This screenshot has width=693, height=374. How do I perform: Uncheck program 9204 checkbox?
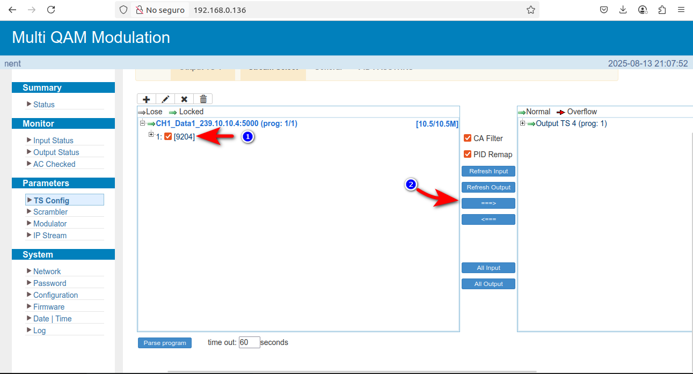click(x=168, y=137)
